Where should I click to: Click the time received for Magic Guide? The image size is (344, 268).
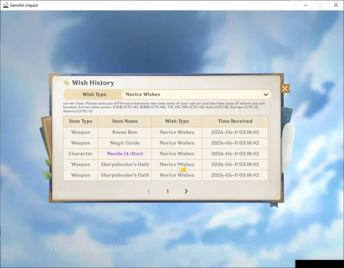click(x=235, y=143)
